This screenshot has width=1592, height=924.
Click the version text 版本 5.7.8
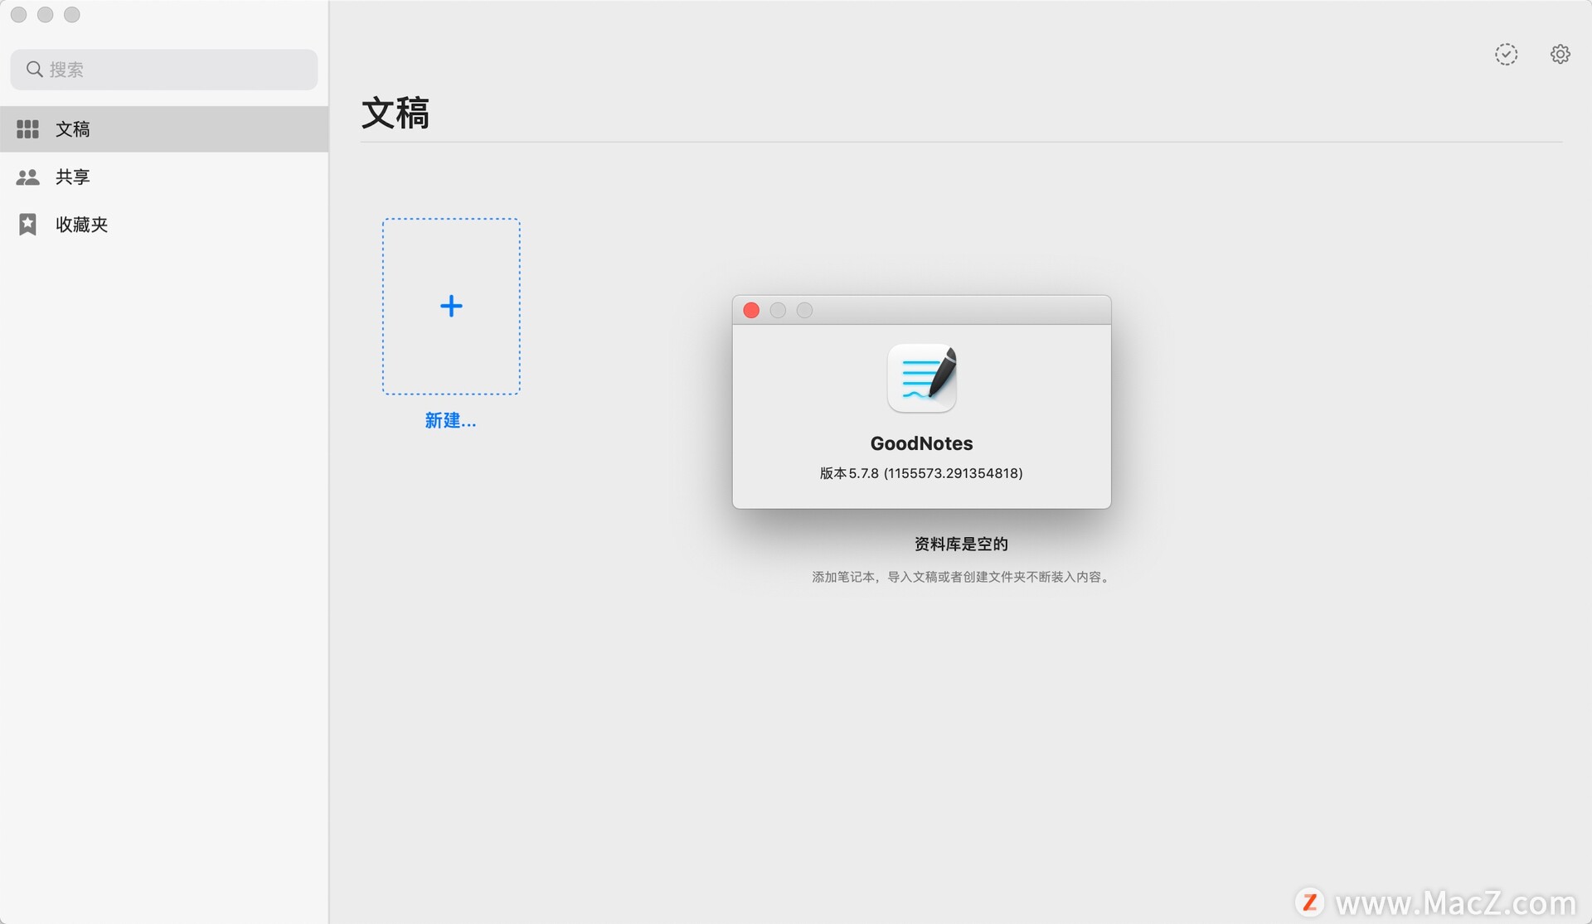point(921,473)
